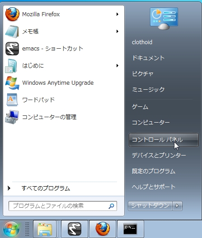Expand the メモ帳 jump list arrow
202x238 pixels.
point(117,32)
